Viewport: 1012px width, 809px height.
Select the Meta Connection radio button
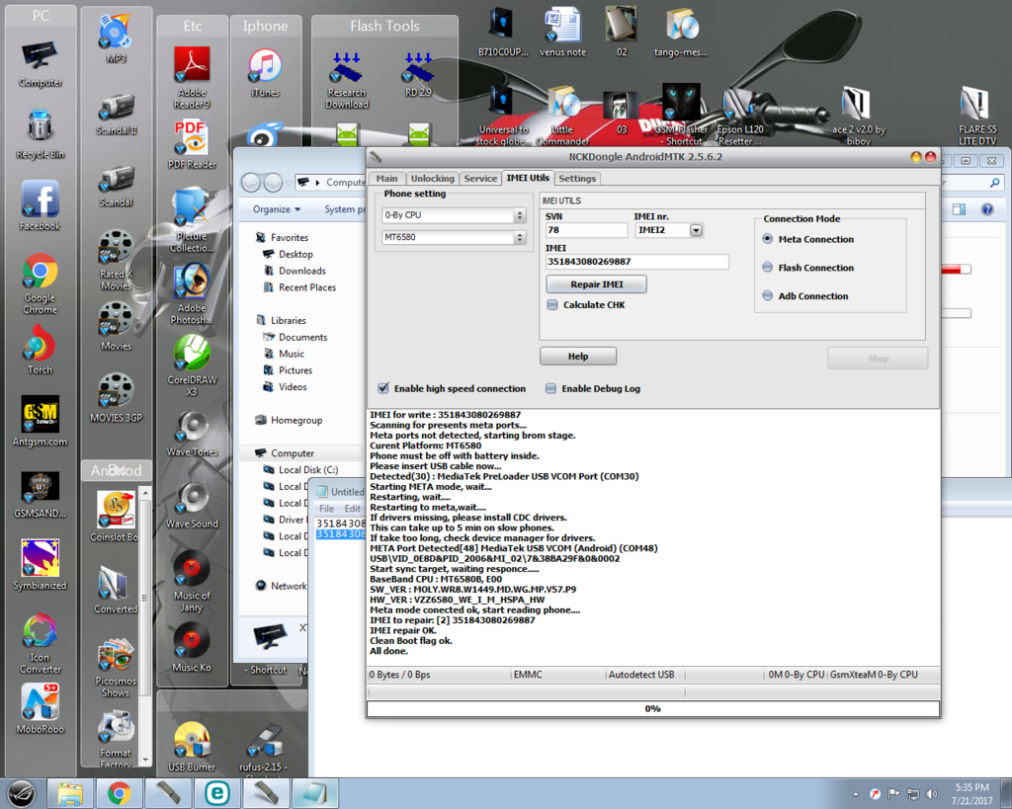tap(768, 239)
